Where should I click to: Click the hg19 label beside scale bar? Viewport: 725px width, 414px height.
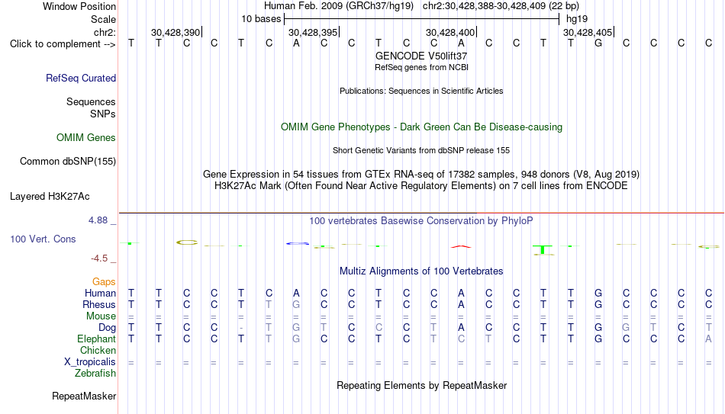click(x=577, y=19)
